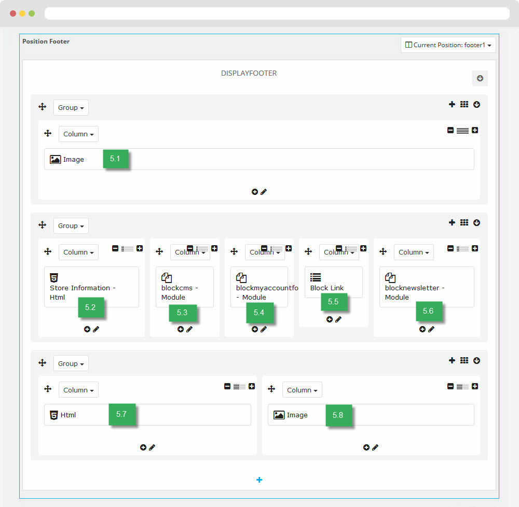Click the circular arrow icon in first Group
The width and height of the screenshot is (519, 507).
click(x=476, y=104)
